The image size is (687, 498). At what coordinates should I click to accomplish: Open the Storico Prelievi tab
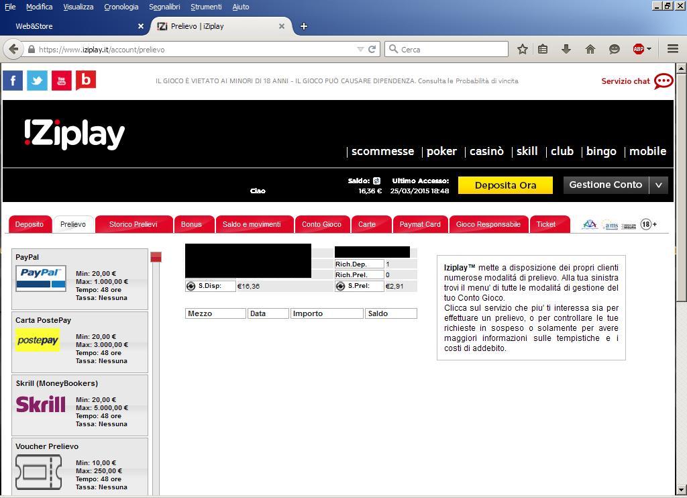point(134,224)
